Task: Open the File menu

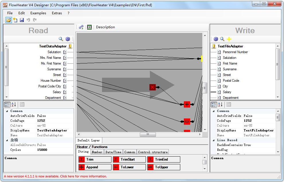Action: coord(10,13)
